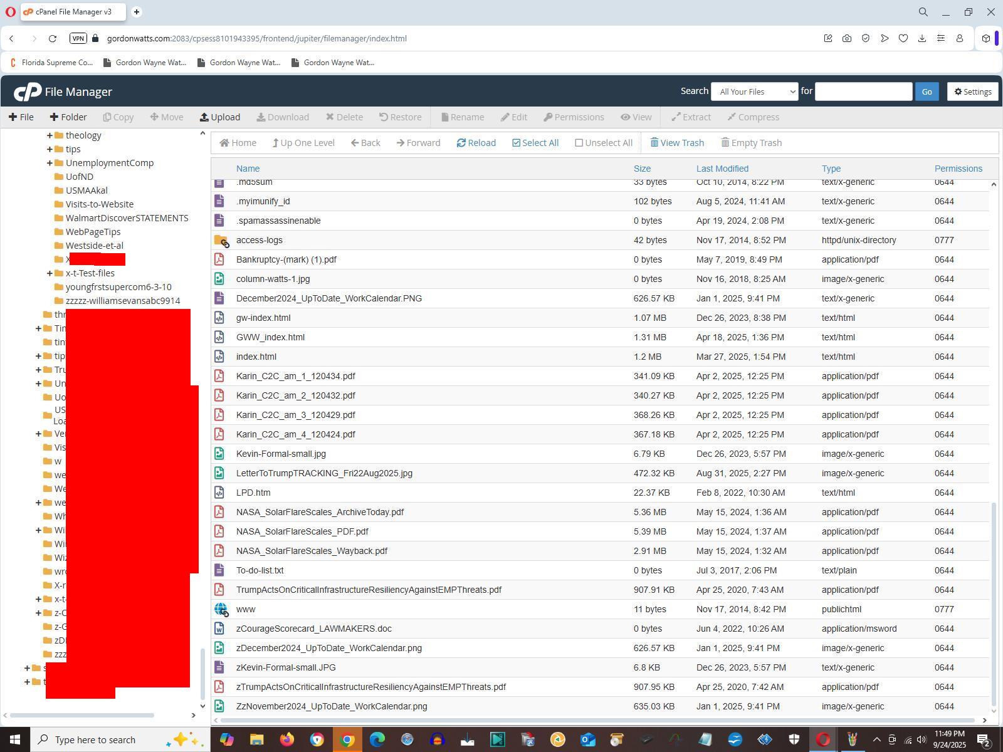Open the All Your Files search dropdown
The width and height of the screenshot is (1003, 752).
click(x=754, y=91)
